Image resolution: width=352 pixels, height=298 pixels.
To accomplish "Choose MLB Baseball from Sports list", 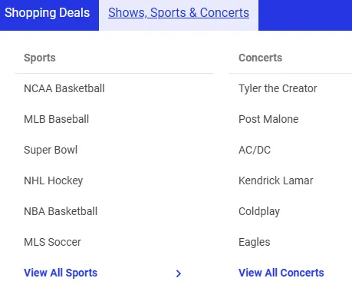I will [56, 119].
